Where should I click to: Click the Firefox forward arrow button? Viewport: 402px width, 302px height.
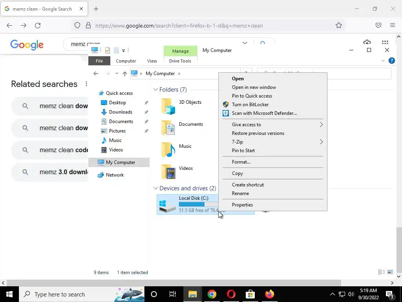[x=24, y=26]
